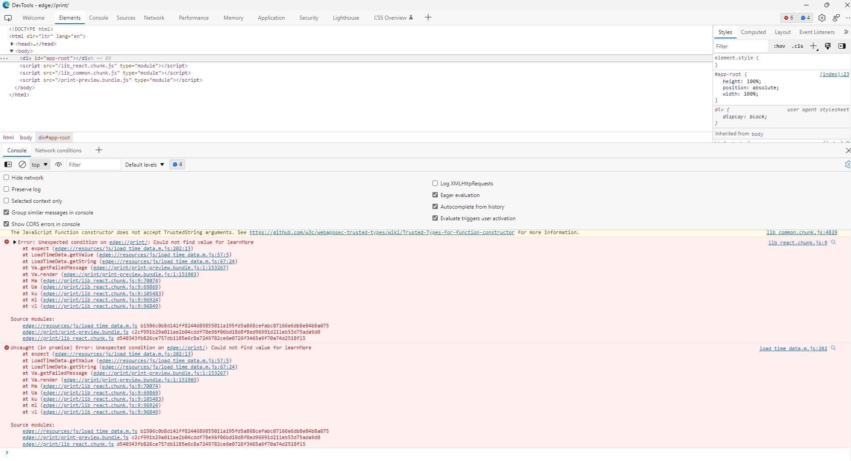Click the blue issues count badge in toolbar

tap(805, 18)
